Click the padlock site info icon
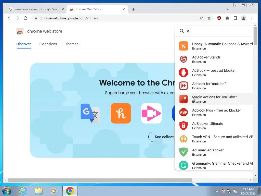Image resolution: width=261 pixels, height=196 pixels. [35, 18]
